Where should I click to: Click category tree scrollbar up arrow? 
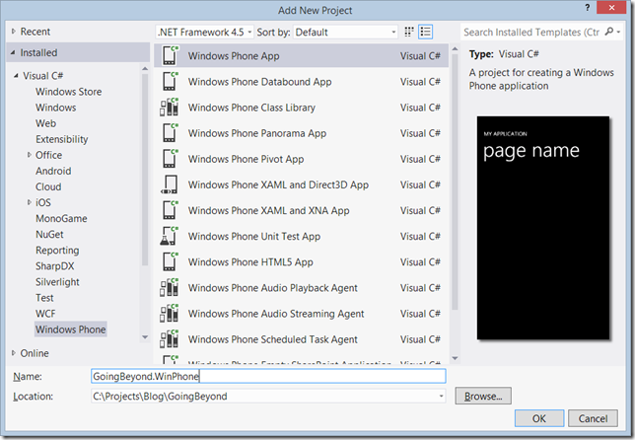point(145,69)
